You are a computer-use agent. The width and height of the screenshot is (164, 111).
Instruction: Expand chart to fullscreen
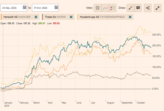click(x=158, y=8)
